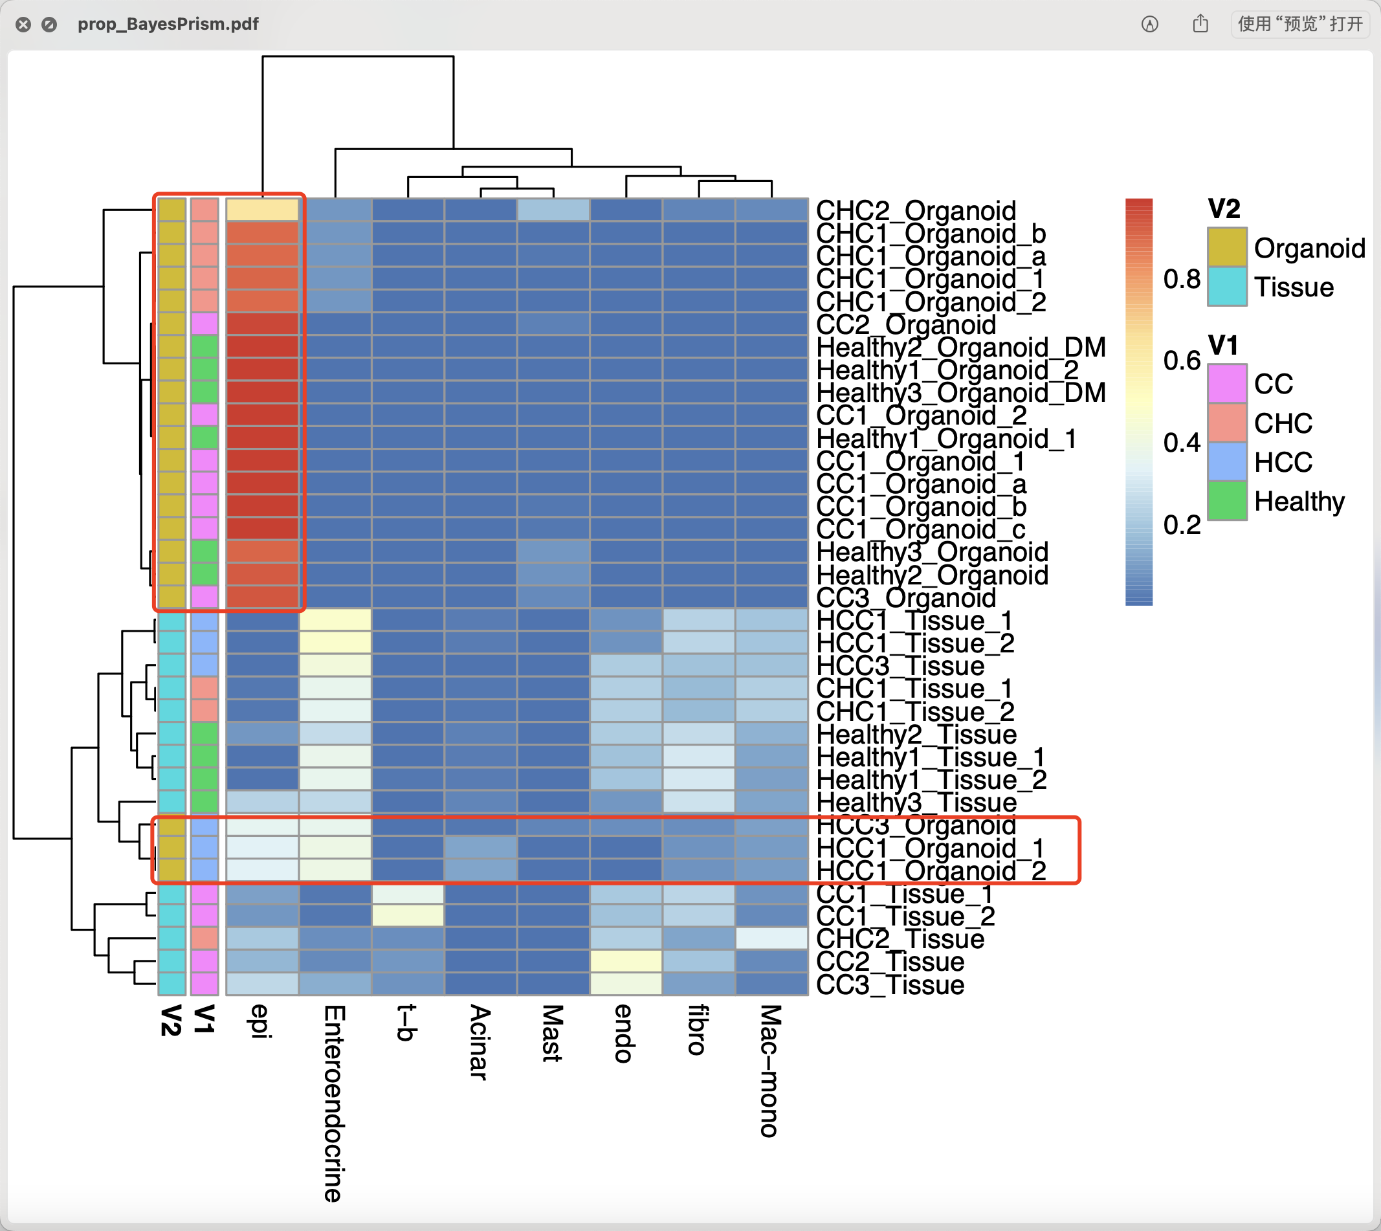The height and width of the screenshot is (1231, 1381).
Task: Click the prop_BayesPrism.pdf title text
Action: [168, 25]
